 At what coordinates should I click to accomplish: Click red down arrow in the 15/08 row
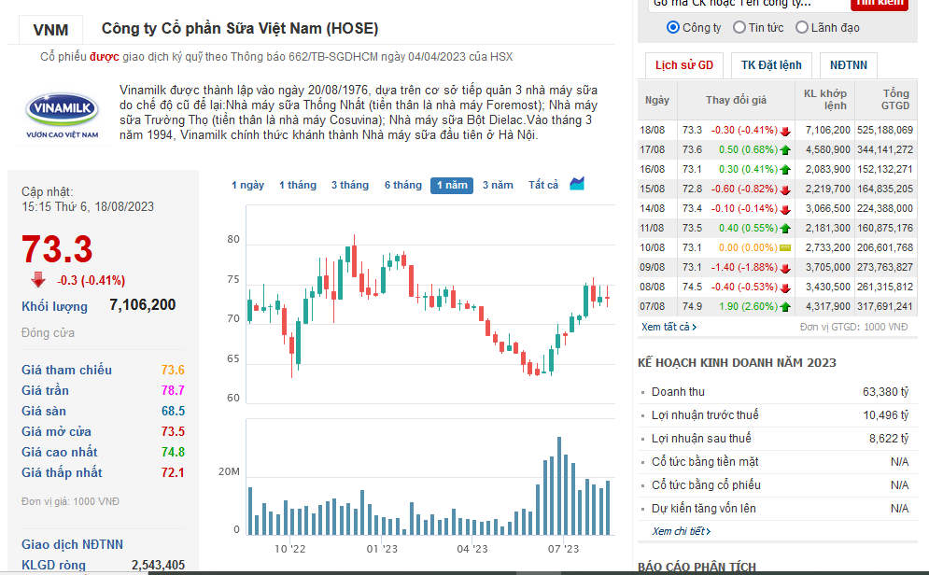pyautogui.click(x=785, y=189)
